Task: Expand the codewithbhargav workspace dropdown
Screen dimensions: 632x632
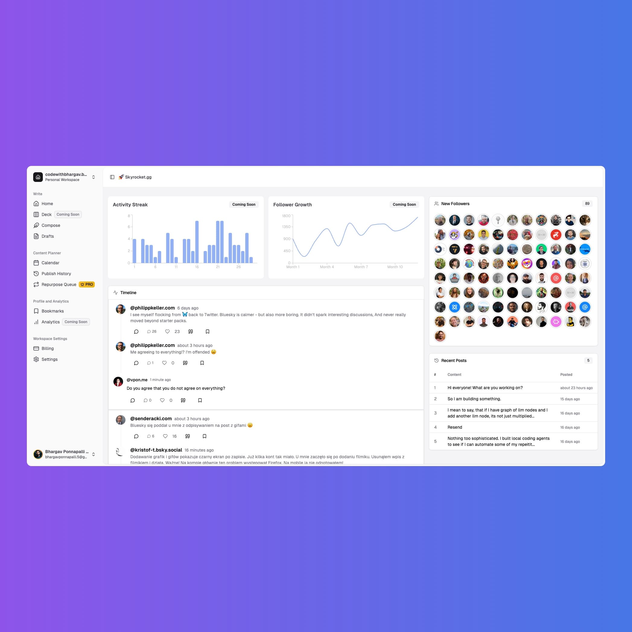Action: [94, 176]
